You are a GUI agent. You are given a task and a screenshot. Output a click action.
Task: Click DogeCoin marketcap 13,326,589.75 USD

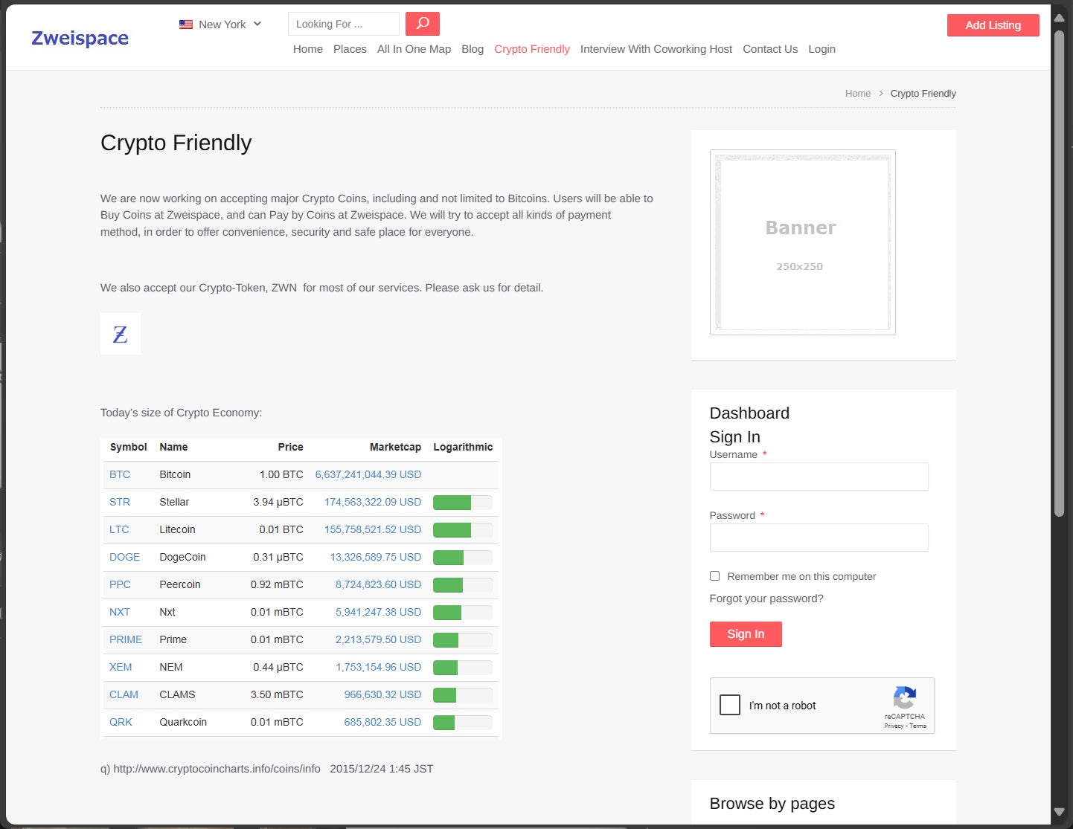(376, 557)
